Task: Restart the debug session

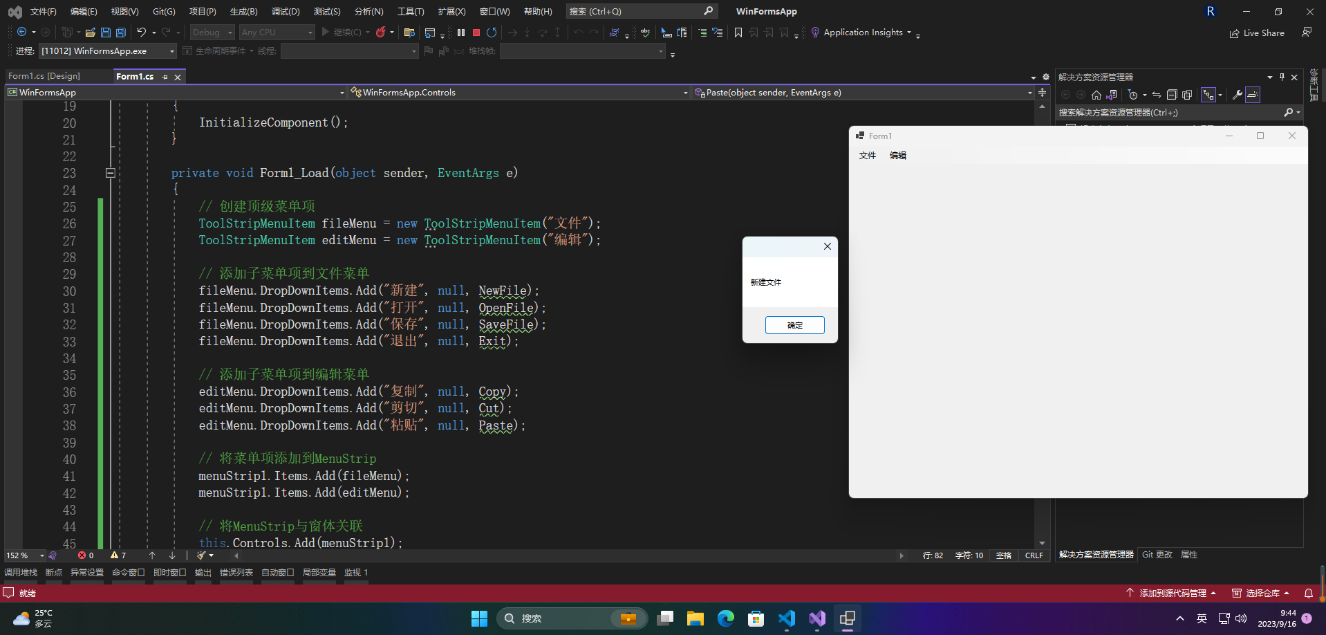Action: click(492, 33)
